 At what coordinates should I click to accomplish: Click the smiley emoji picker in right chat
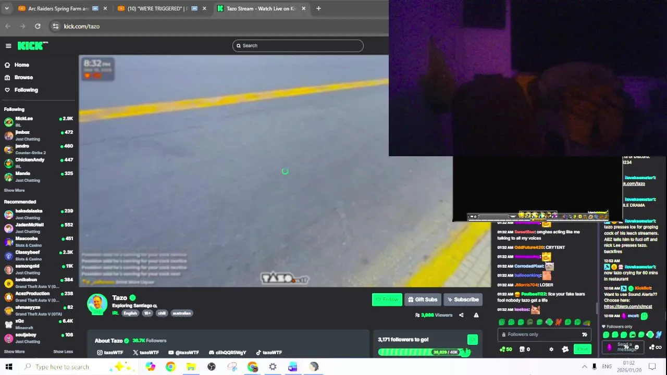(x=637, y=347)
